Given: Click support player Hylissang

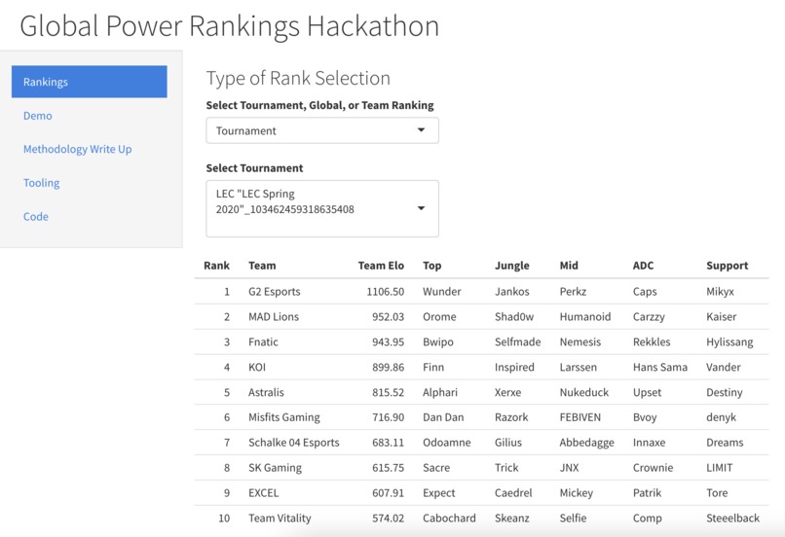Looking at the screenshot, I should coord(729,342).
